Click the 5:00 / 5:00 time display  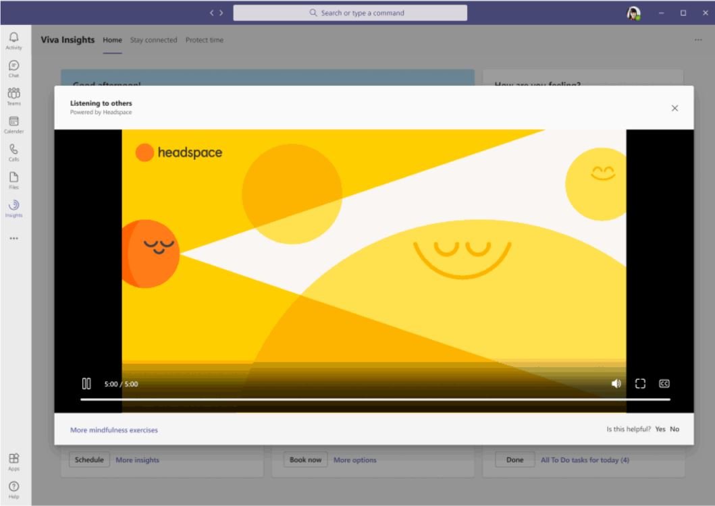[121, 384]
